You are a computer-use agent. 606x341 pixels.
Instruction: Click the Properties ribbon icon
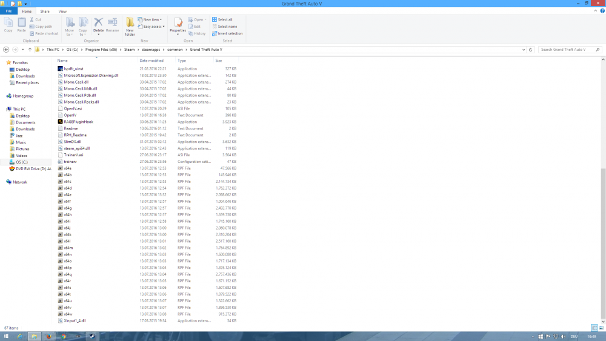pyautogui.click(x=178, y=26)
